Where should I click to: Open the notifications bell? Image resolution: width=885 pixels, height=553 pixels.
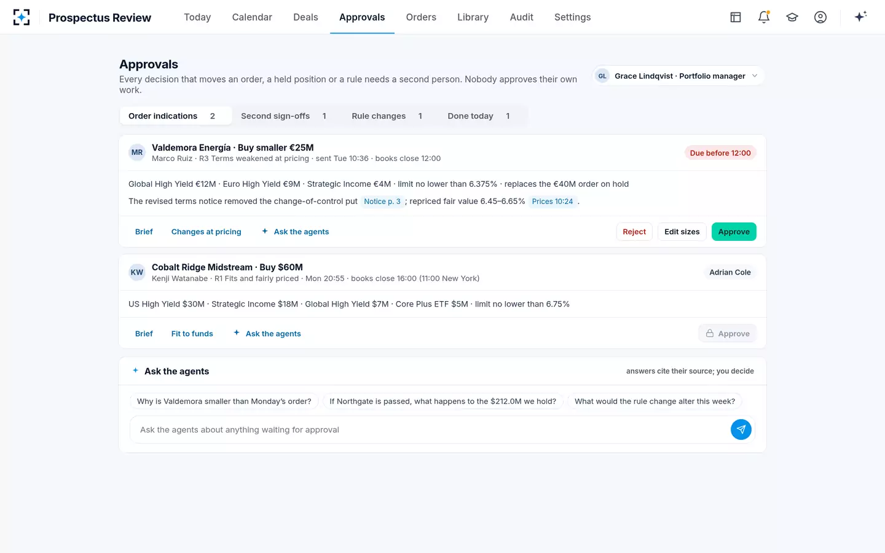tap(764, 17)
